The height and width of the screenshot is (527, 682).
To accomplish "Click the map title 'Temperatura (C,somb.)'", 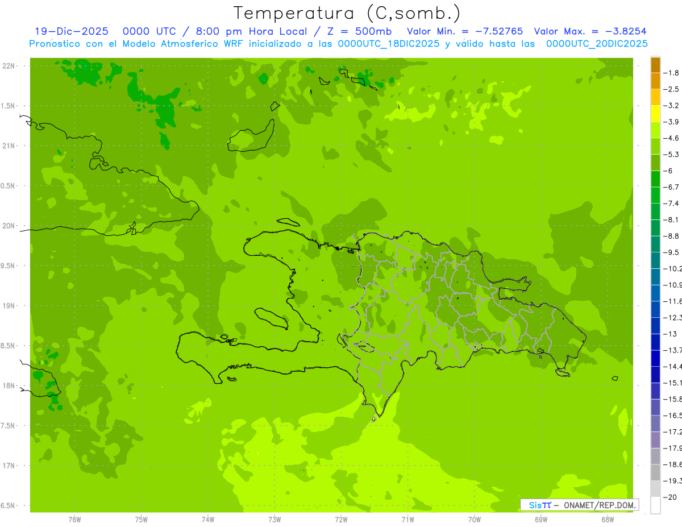I will click(x=347, y=13).
